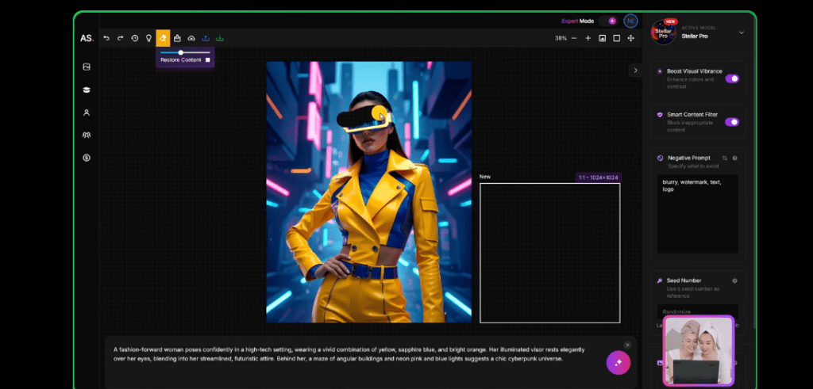
Task: Open the dollar coin sidebar icon
Action: tap(87, 158)
